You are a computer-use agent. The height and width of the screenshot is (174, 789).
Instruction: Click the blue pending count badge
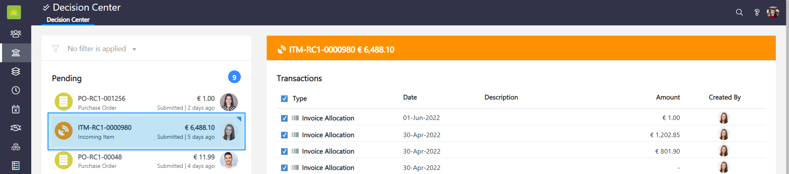(x=234, y=77)
